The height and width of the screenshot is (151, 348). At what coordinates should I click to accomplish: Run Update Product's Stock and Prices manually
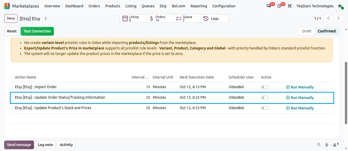click(x=300, y=108)
